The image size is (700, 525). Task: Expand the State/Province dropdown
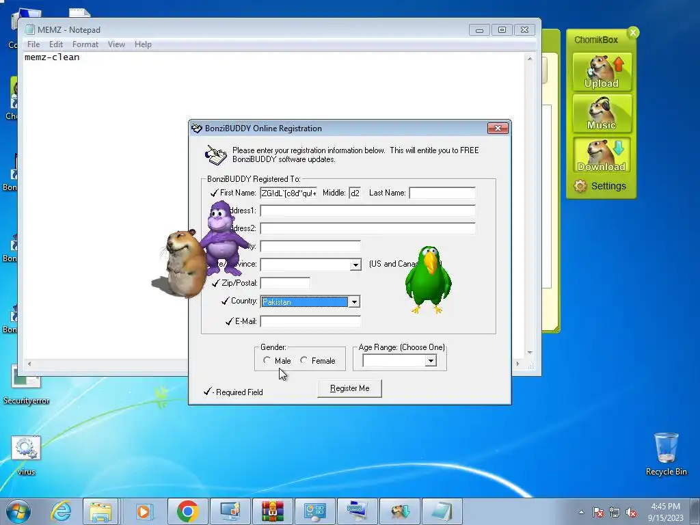tap(355, 265)
